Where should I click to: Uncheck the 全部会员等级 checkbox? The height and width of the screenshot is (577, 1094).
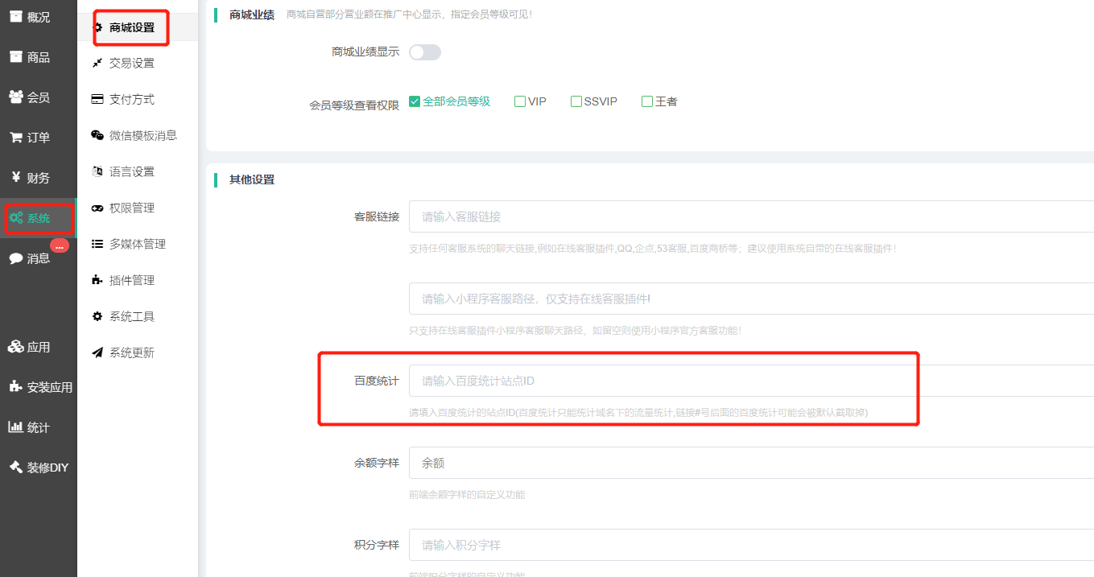point(415,101)
